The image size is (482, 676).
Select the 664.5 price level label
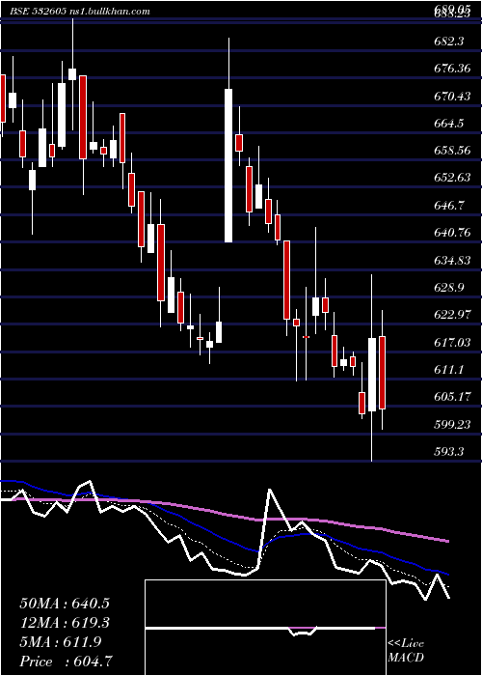pos(449,124)
